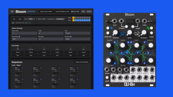Increase Step 8 note value with plus

pyautogui.click(x=76, y=84)
